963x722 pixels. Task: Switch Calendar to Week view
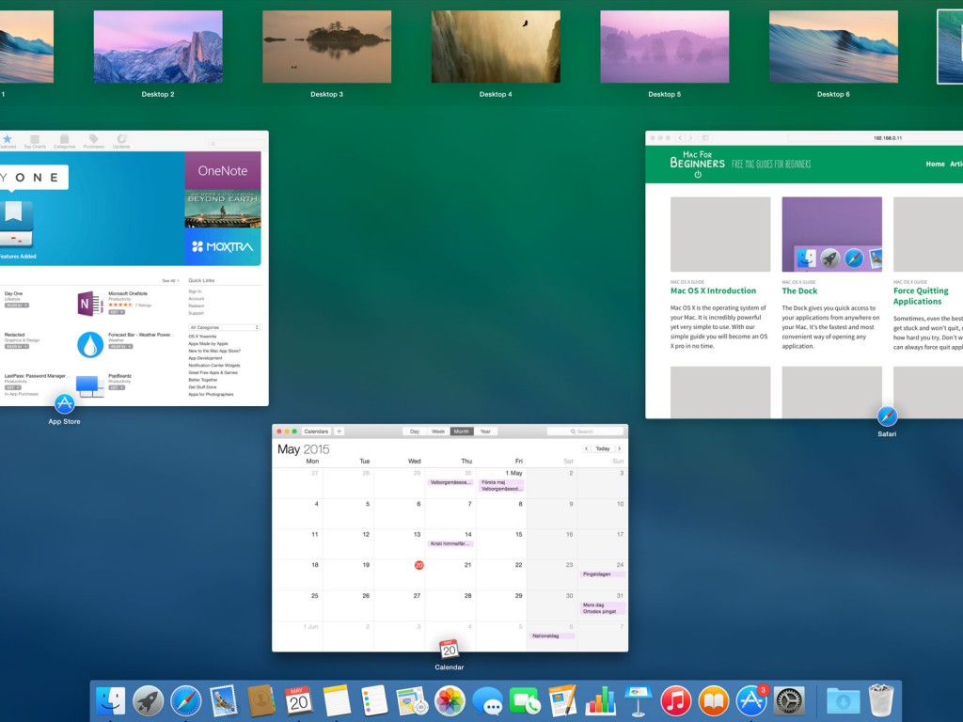438,432
